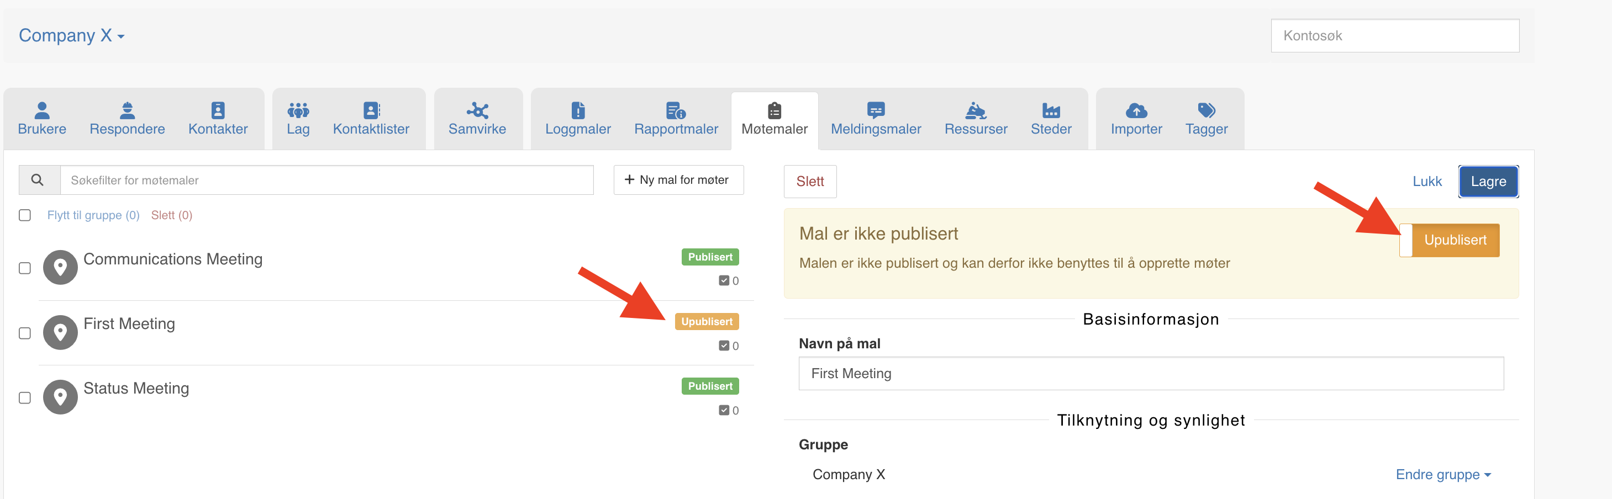Check the First Meeting checkbox

tap(25, 333)
